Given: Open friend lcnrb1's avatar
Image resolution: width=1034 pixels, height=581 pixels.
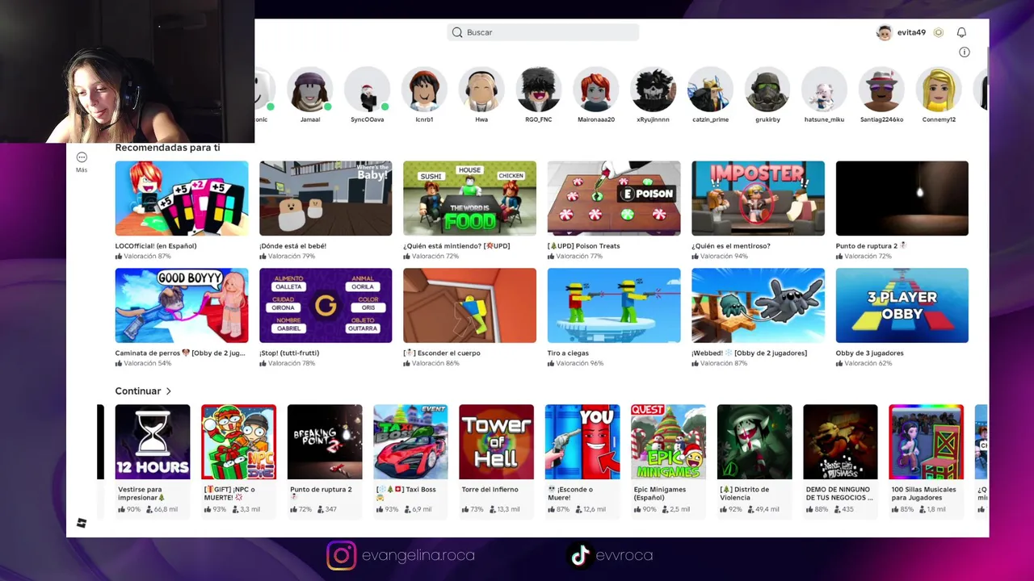Looking at the screenshot, I should (424, 90).
